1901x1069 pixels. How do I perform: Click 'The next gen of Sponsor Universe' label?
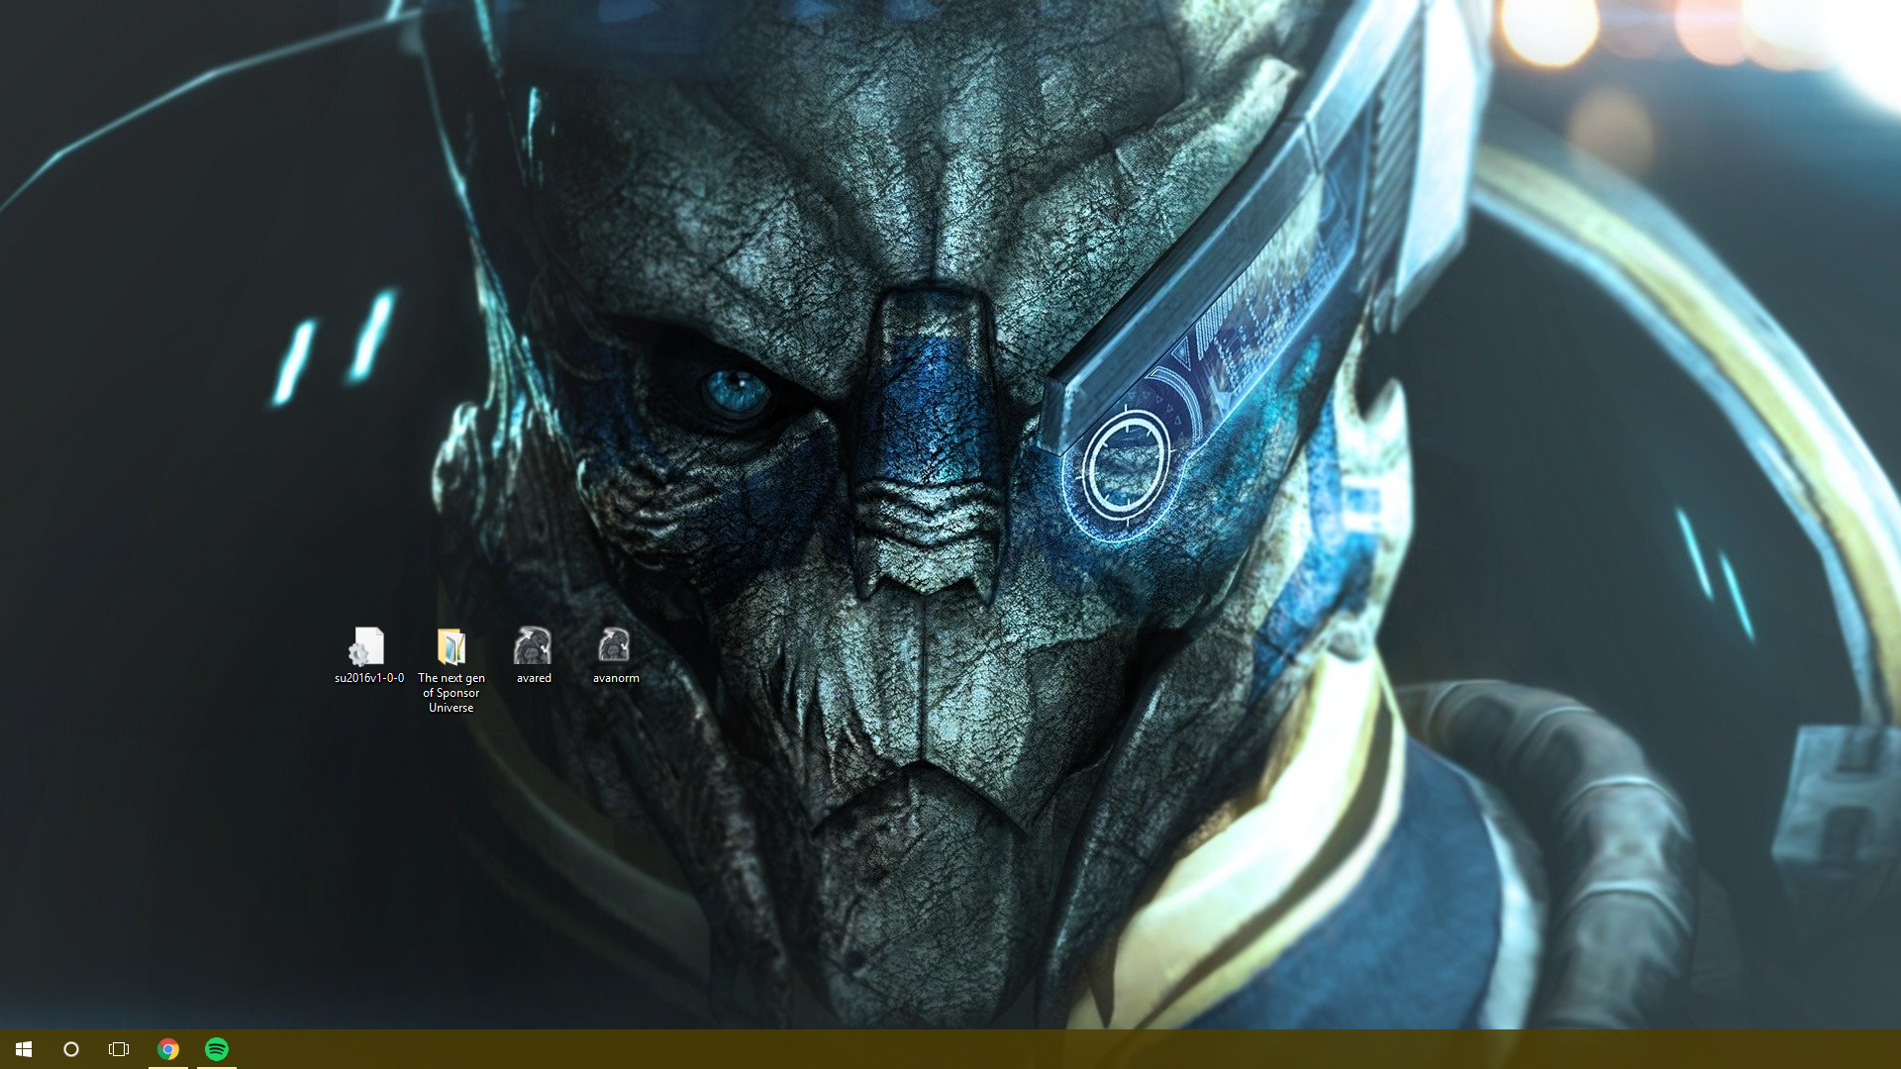click(451, 693)
